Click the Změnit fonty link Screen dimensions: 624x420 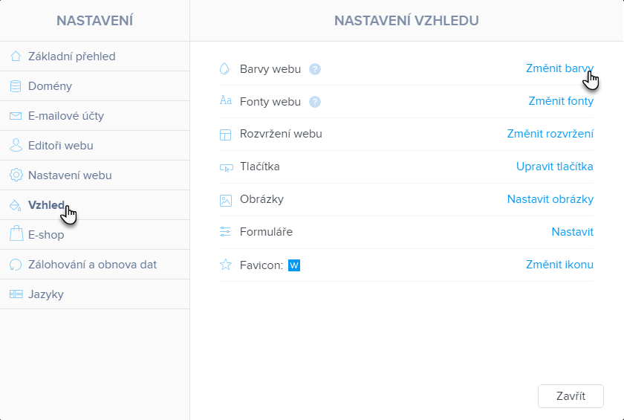point(561,101)
